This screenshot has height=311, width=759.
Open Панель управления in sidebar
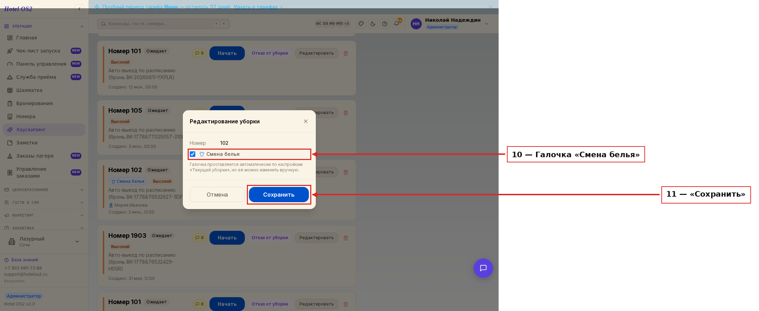click(44, 64)
